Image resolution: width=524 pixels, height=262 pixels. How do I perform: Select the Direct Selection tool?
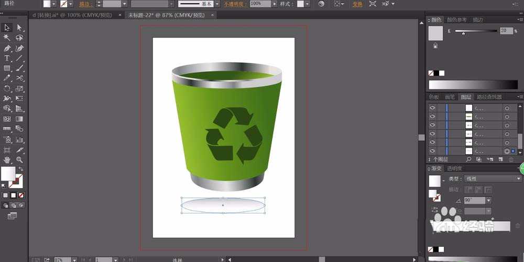coord(19,27)
